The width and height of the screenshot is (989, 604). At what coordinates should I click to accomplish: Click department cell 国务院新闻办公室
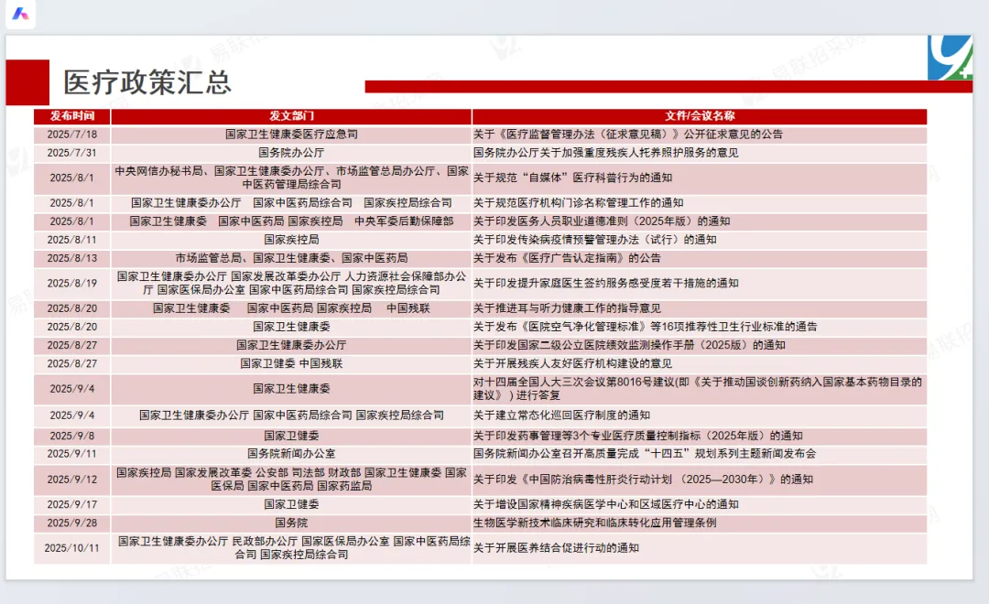click(291, 454)
